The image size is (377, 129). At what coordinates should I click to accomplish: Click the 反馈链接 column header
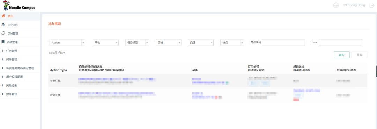[299, 66]
